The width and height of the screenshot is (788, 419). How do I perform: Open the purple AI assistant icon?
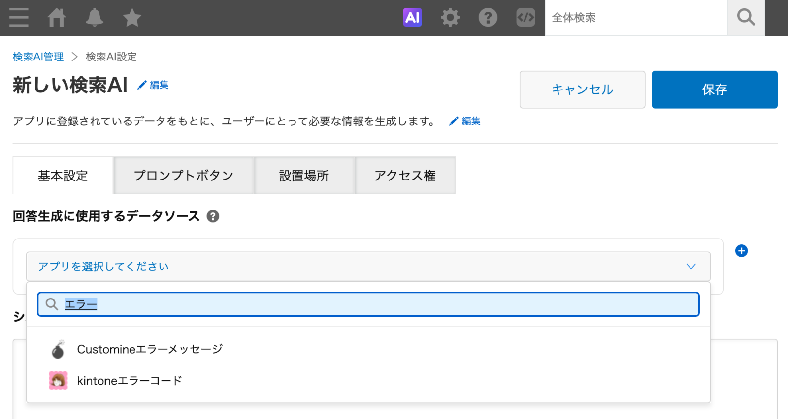tap(412, 18)
